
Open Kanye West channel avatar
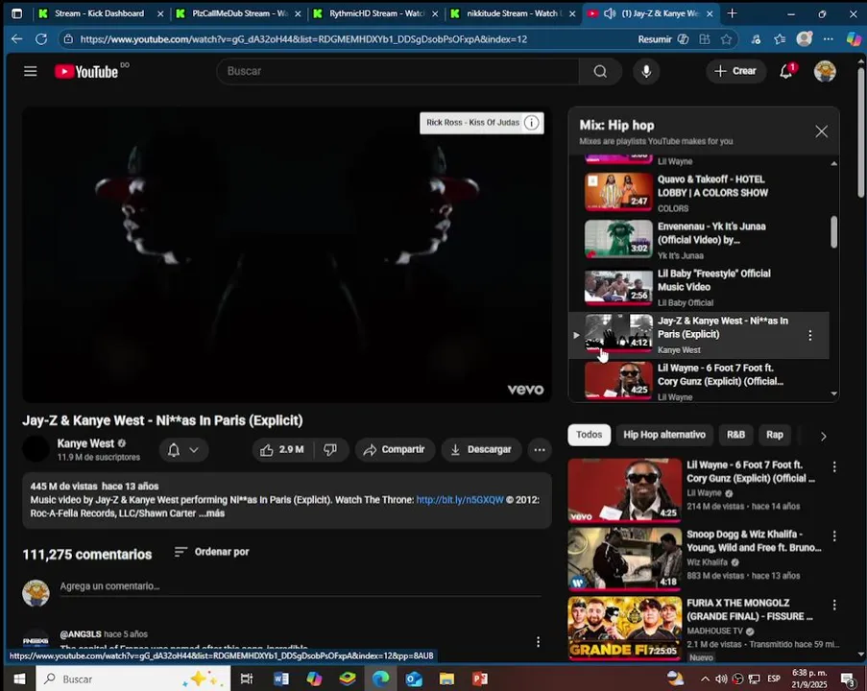(x=36, y=448)
